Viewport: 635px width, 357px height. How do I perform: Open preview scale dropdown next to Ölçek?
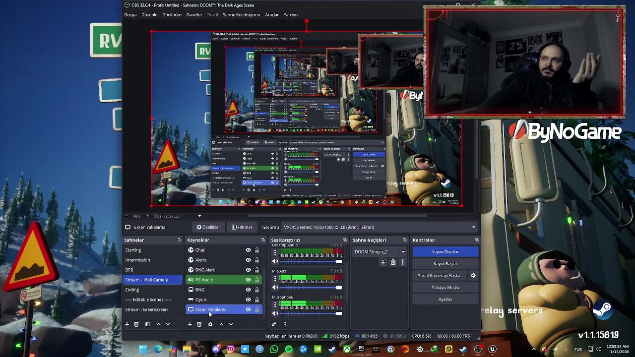pos(199,216)
